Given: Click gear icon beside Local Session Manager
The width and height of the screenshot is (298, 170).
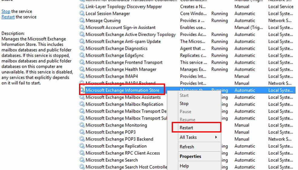Looking at the screenshot, I should [x=82, y=14].
